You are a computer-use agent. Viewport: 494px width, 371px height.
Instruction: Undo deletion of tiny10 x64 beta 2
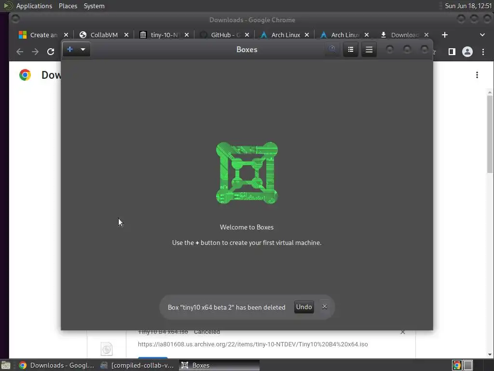304,307
